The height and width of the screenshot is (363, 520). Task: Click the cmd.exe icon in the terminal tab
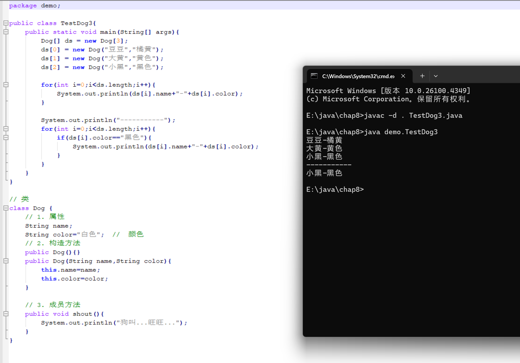314,76
